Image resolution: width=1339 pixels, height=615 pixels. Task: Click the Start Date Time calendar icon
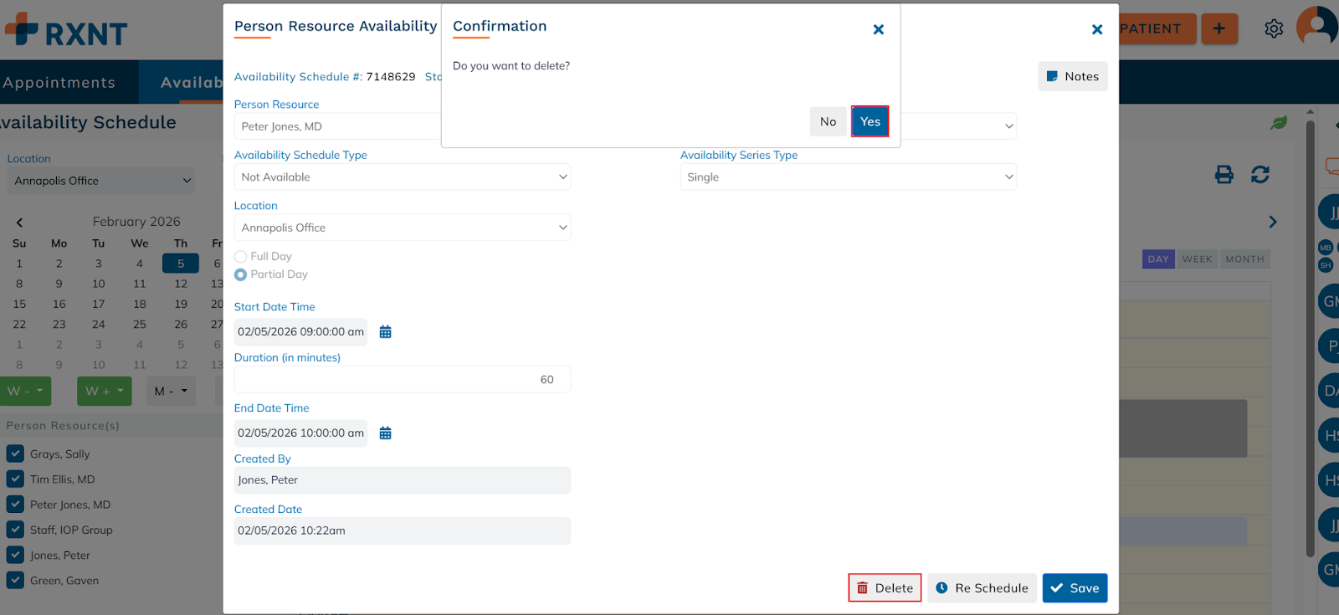pos(385,332)
